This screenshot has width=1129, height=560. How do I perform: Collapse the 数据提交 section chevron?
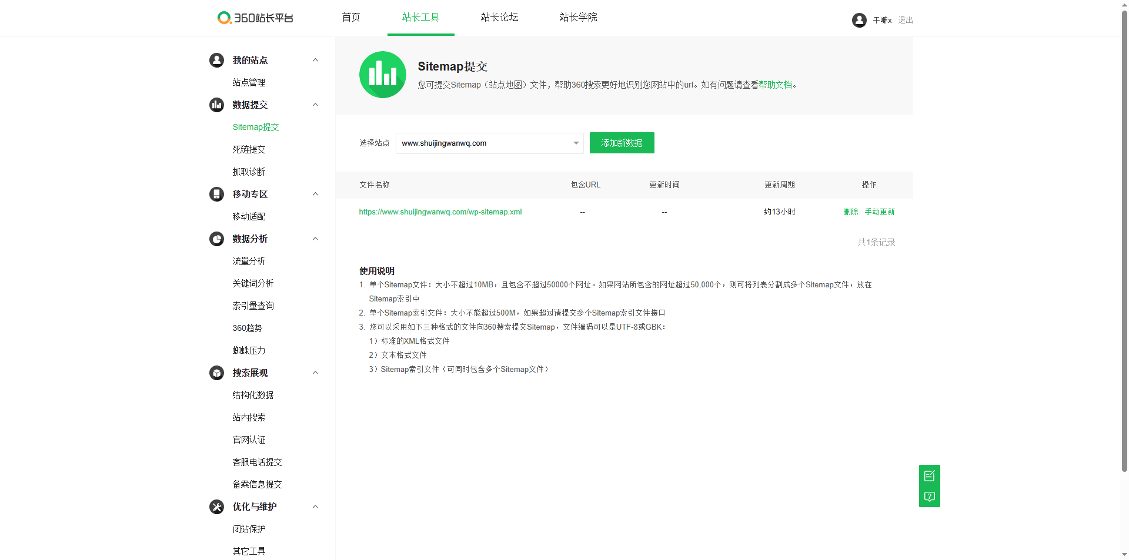[x=315, y=105]
